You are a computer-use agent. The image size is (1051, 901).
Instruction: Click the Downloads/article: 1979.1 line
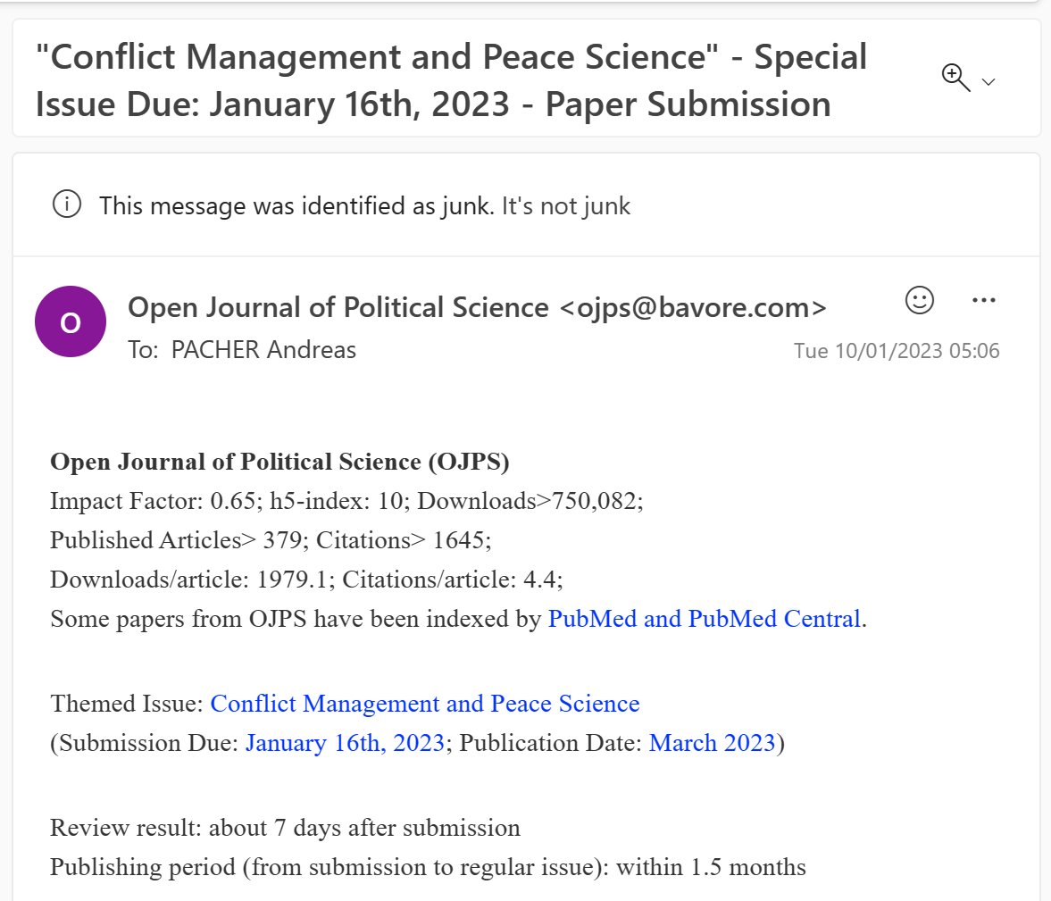pyautogui.click(x=306, y=580)
